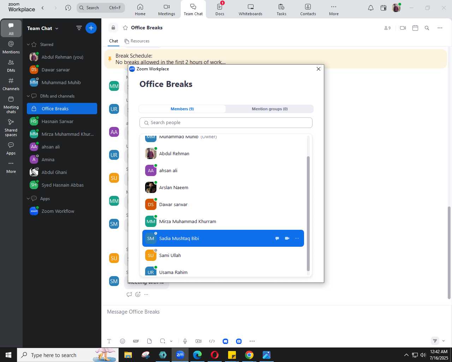Select Arslan Naeem in members list

tap(223, 187)
